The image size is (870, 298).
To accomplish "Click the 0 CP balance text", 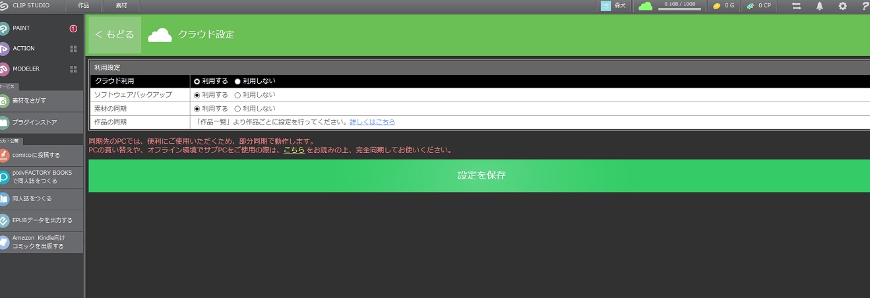I will [764, 6].
